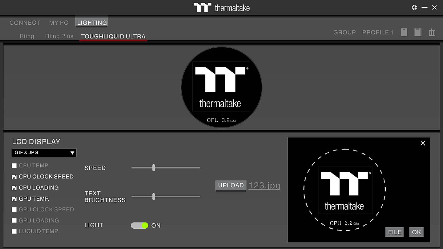Close the LCD preview panel
This screenshot has width=443, height=249.
point(423,143)
